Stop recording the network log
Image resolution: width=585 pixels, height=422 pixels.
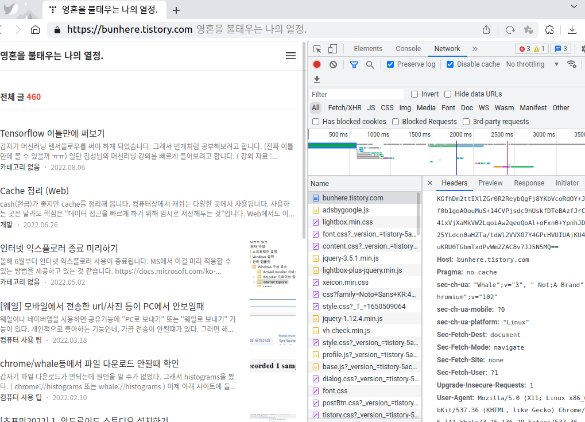point(317,64)
